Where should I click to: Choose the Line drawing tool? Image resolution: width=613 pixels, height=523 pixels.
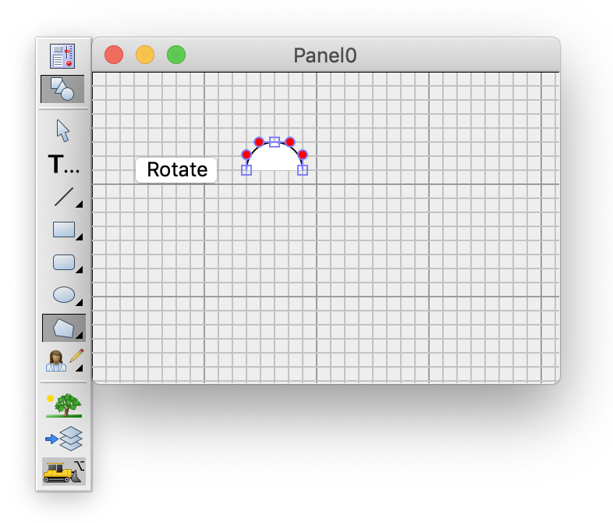(x=63, y=197)
